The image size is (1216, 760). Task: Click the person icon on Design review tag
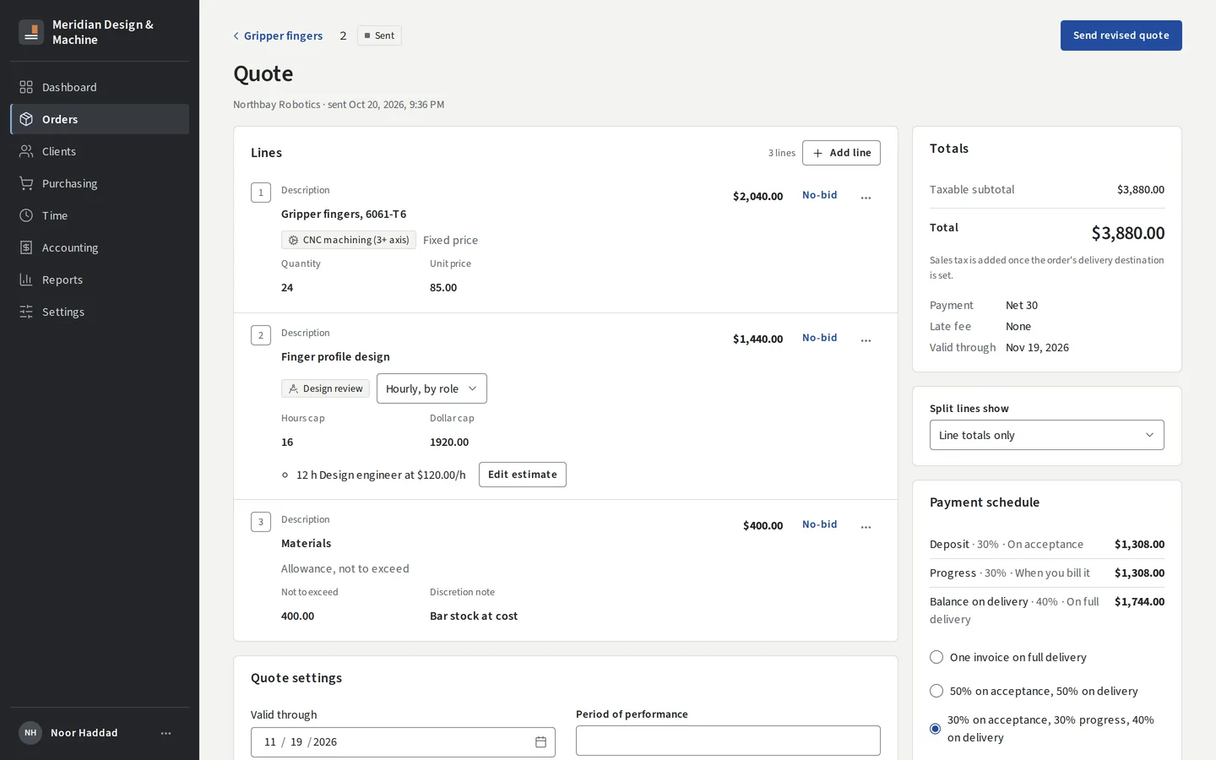point(293,389)
